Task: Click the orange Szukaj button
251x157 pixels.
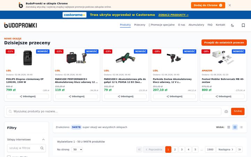Action: 238,111
